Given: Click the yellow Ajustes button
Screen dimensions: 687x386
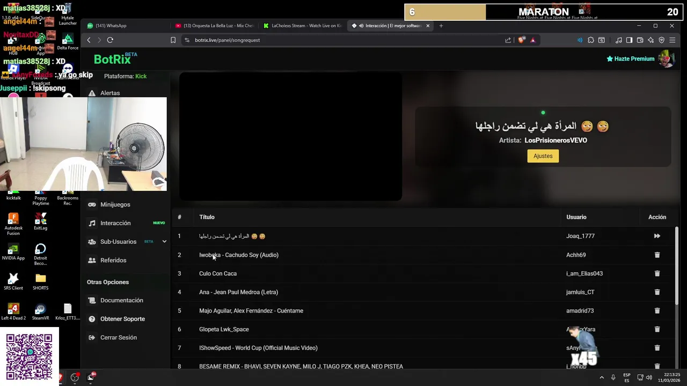Looking at the screenshot, I should click(x=543, y=156).
